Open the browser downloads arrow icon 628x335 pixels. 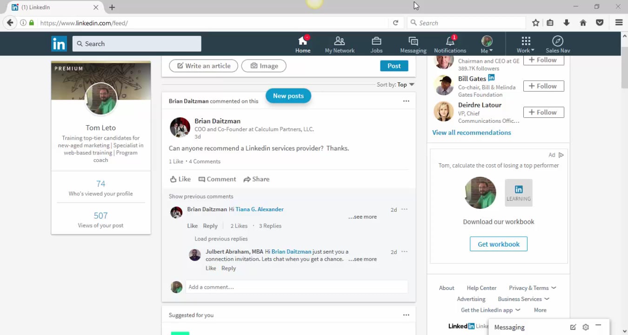pyautogui.click(x=567, y=23)
